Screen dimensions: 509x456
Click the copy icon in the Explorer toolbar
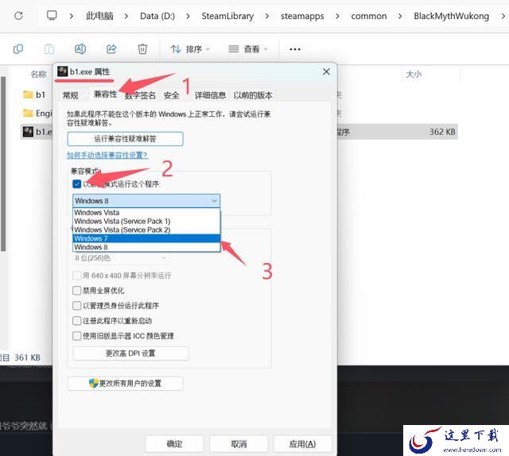point(18,49)
